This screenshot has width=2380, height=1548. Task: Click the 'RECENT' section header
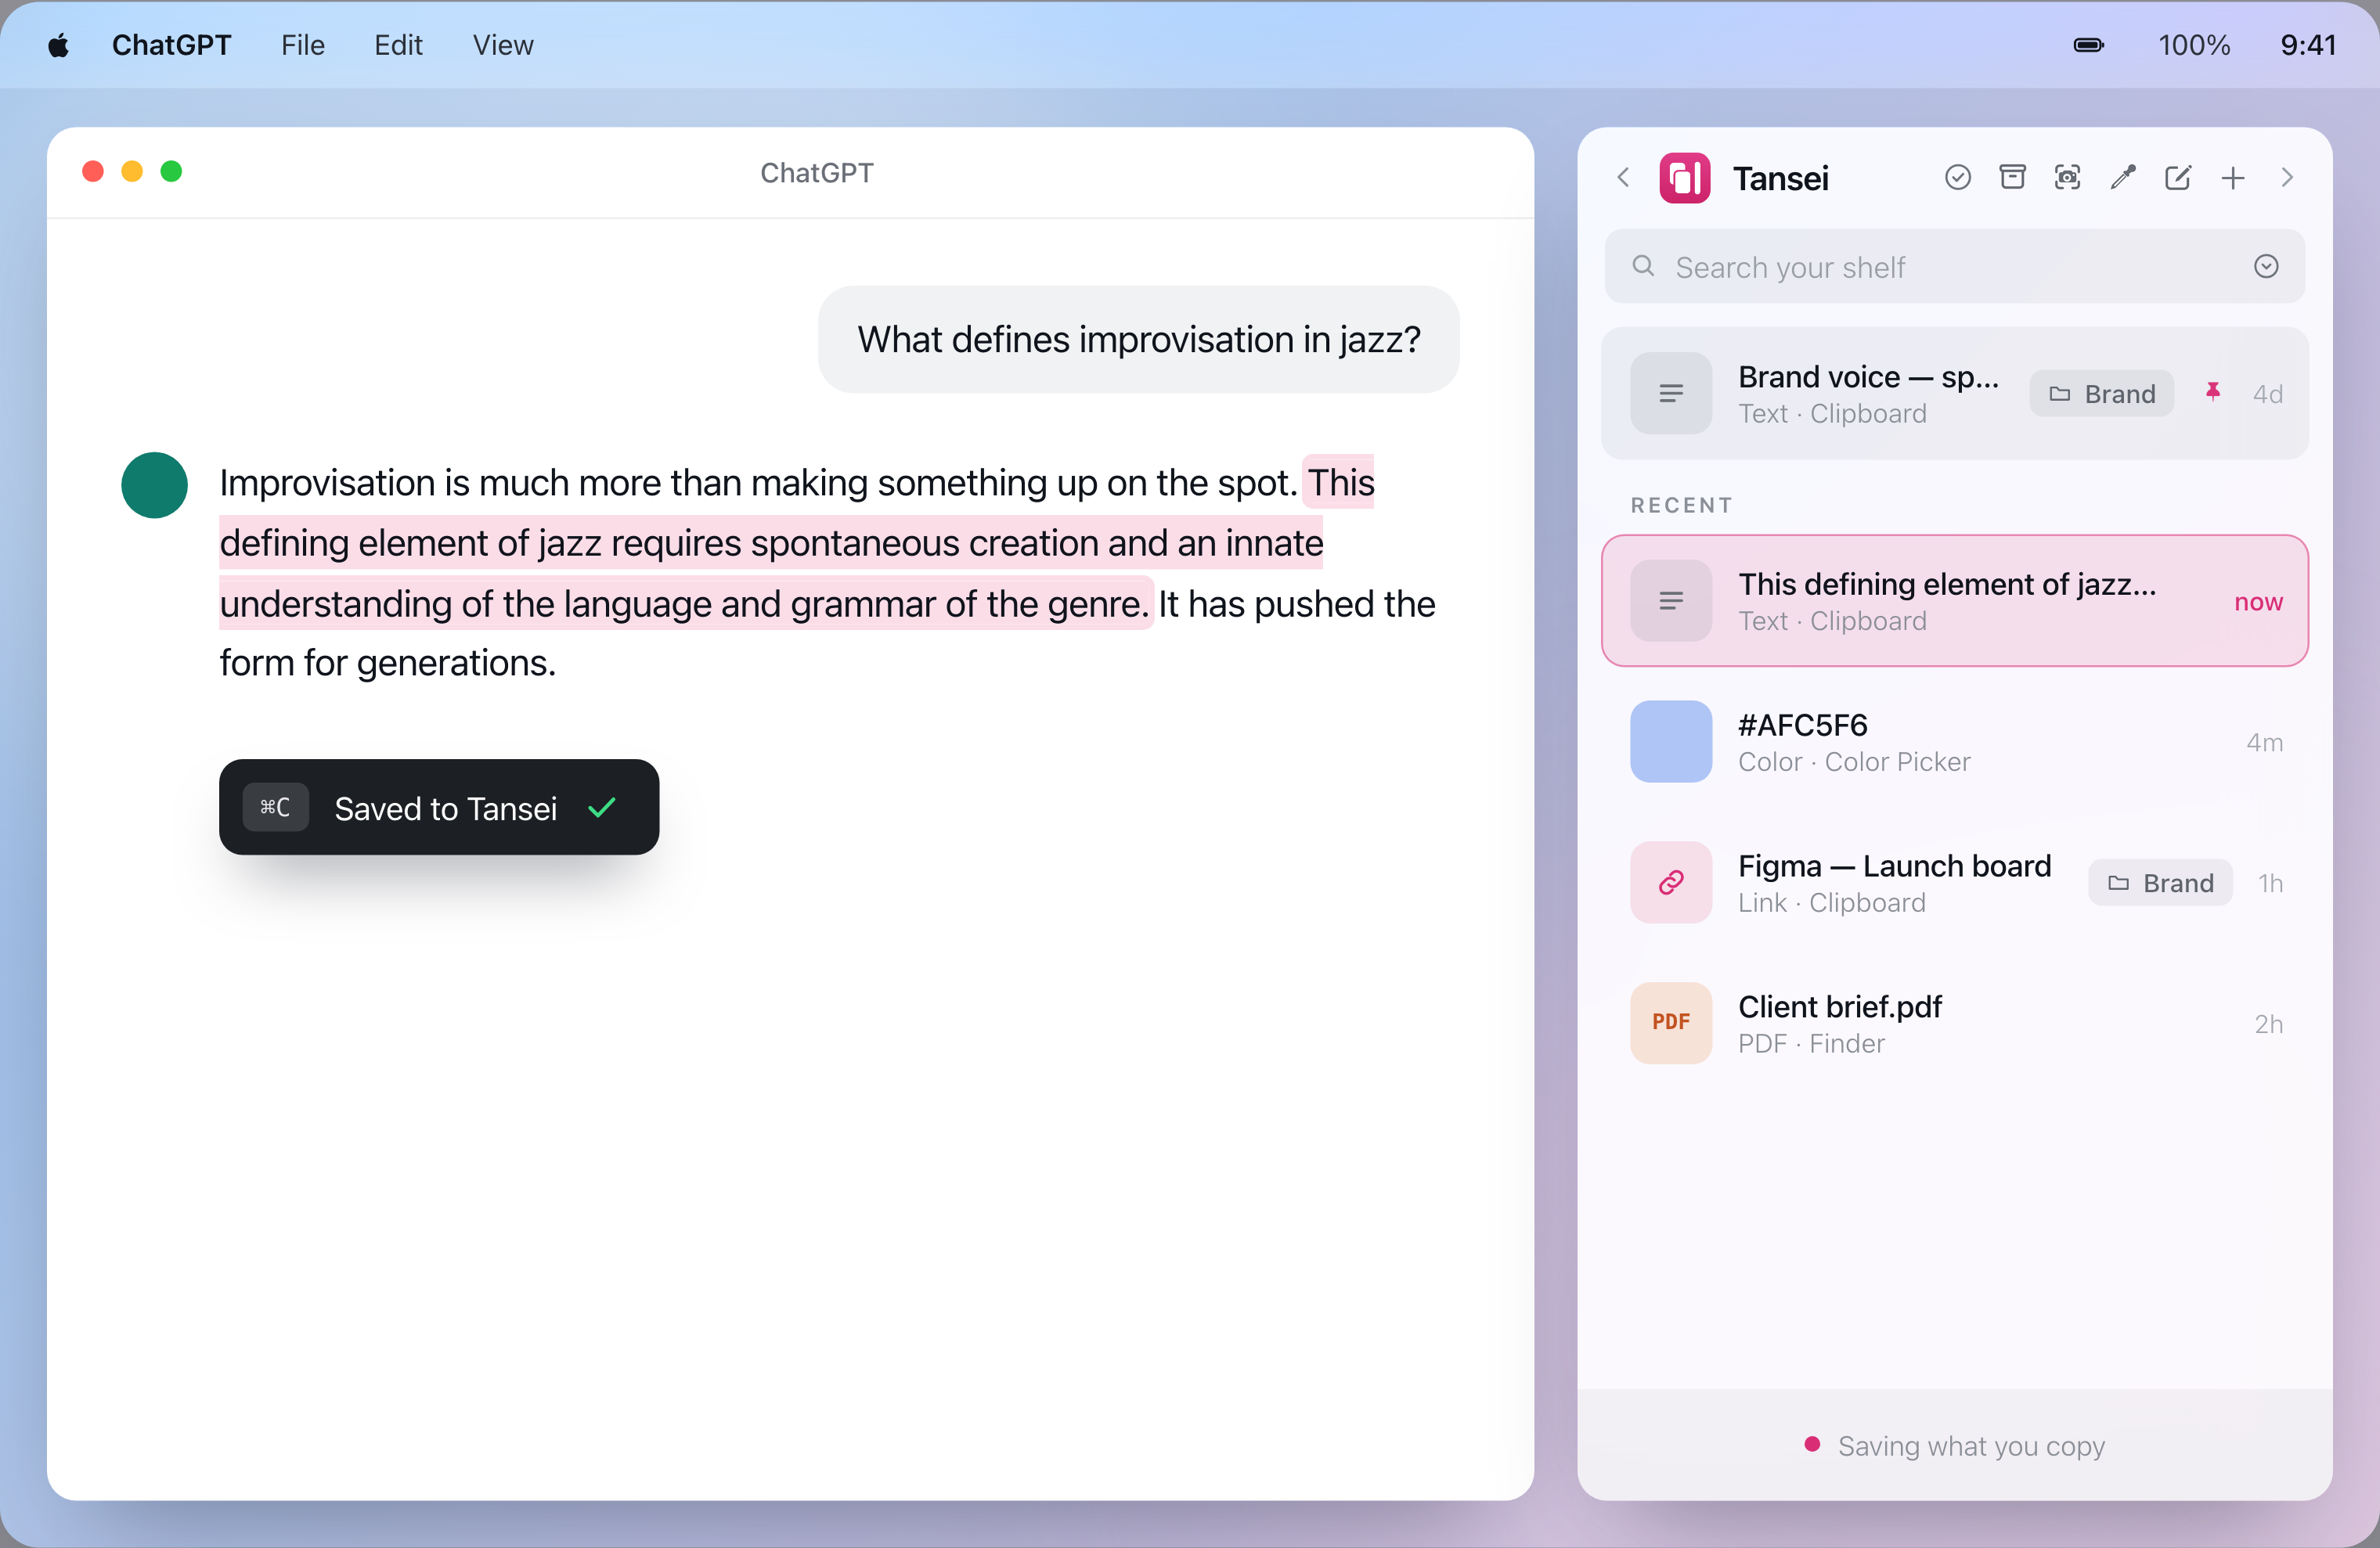[x=1681, y=506]
